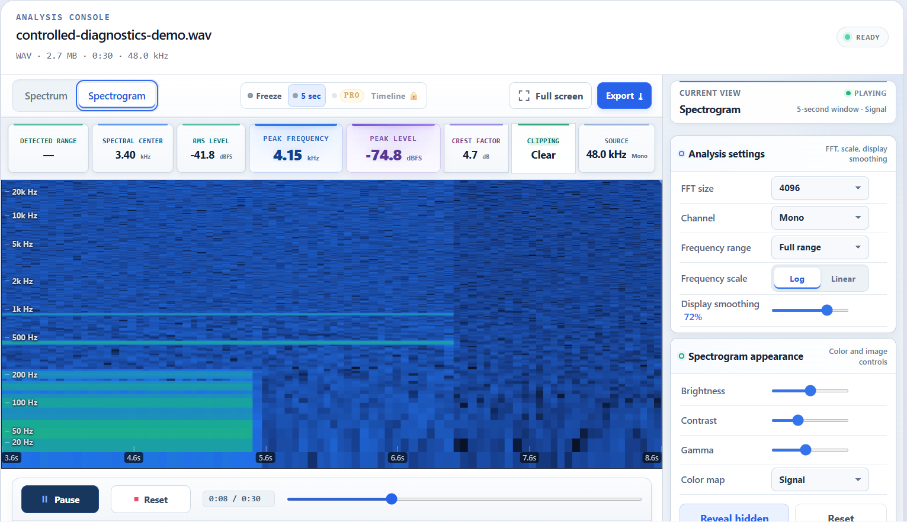Click the 4.6s timeline marker

[x=134, y=457]
